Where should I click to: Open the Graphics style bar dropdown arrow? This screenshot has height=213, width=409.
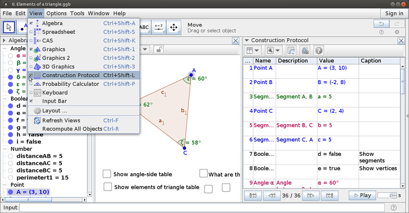click(145, 49)
